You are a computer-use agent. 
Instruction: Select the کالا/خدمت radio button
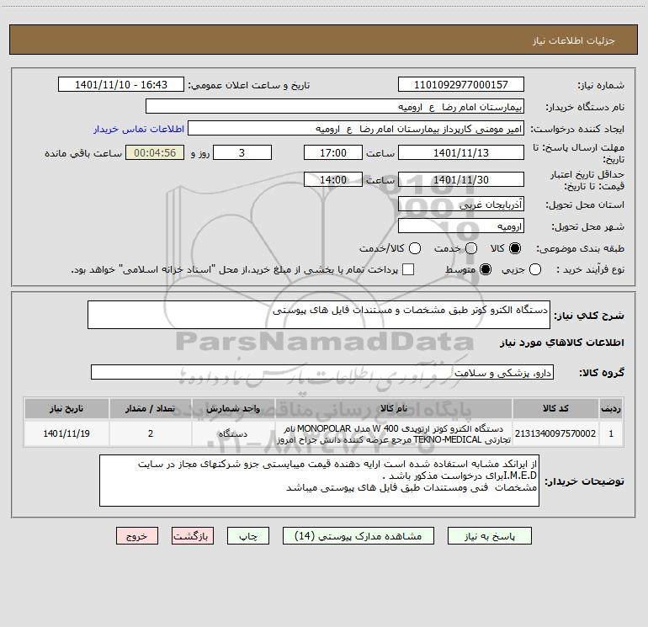point(415,248)
